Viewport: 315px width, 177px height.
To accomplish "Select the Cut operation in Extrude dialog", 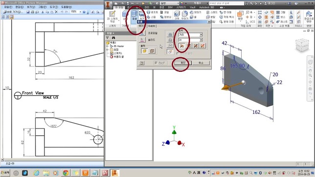I will point(170,40).
